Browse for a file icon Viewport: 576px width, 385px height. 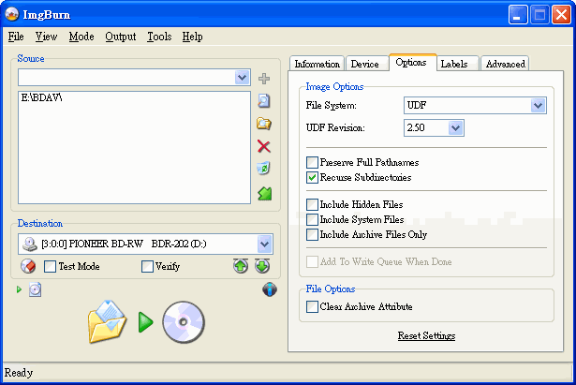point(264,100)
